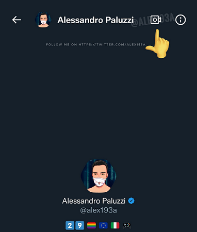
Task: Open conversation info circle icon
Action: (180, 20)
